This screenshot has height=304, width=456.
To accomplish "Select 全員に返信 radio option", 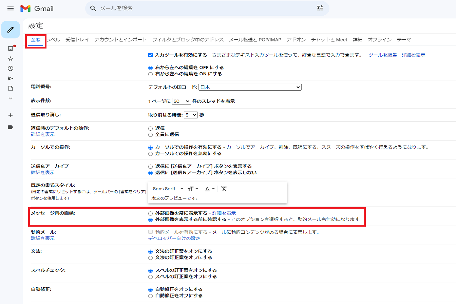I will (151, 135).
